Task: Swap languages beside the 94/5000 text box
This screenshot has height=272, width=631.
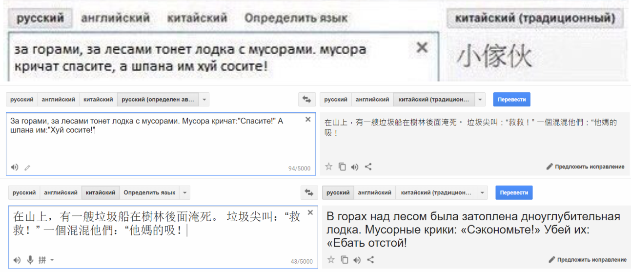Action: [x=306, y=99]
